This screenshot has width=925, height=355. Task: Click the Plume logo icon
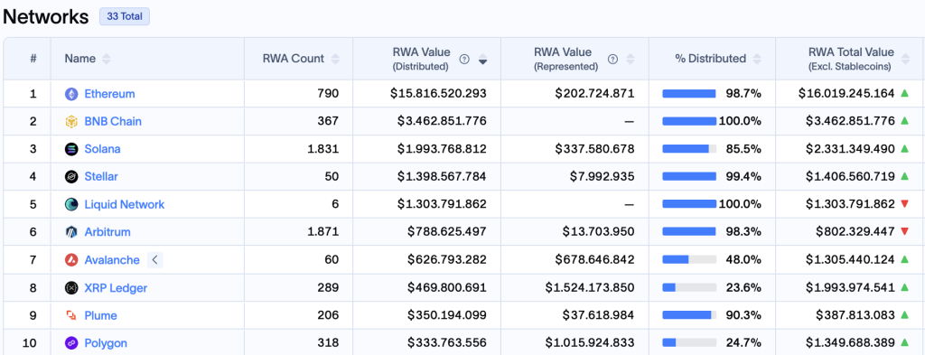click(x=71, y=315)
